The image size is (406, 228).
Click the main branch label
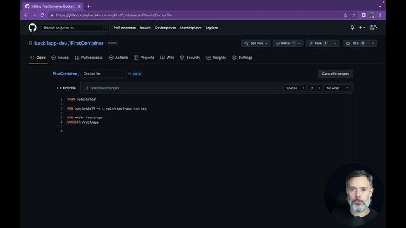click(x=137, y=73)
